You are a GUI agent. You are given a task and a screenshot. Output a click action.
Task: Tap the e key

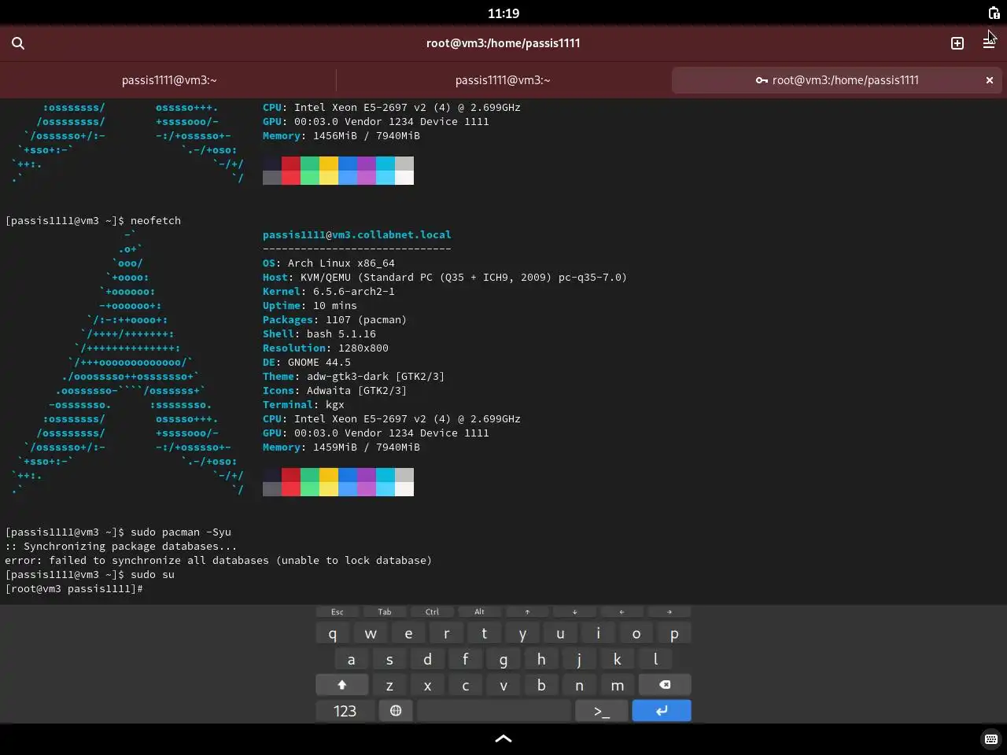click(408, 633)
